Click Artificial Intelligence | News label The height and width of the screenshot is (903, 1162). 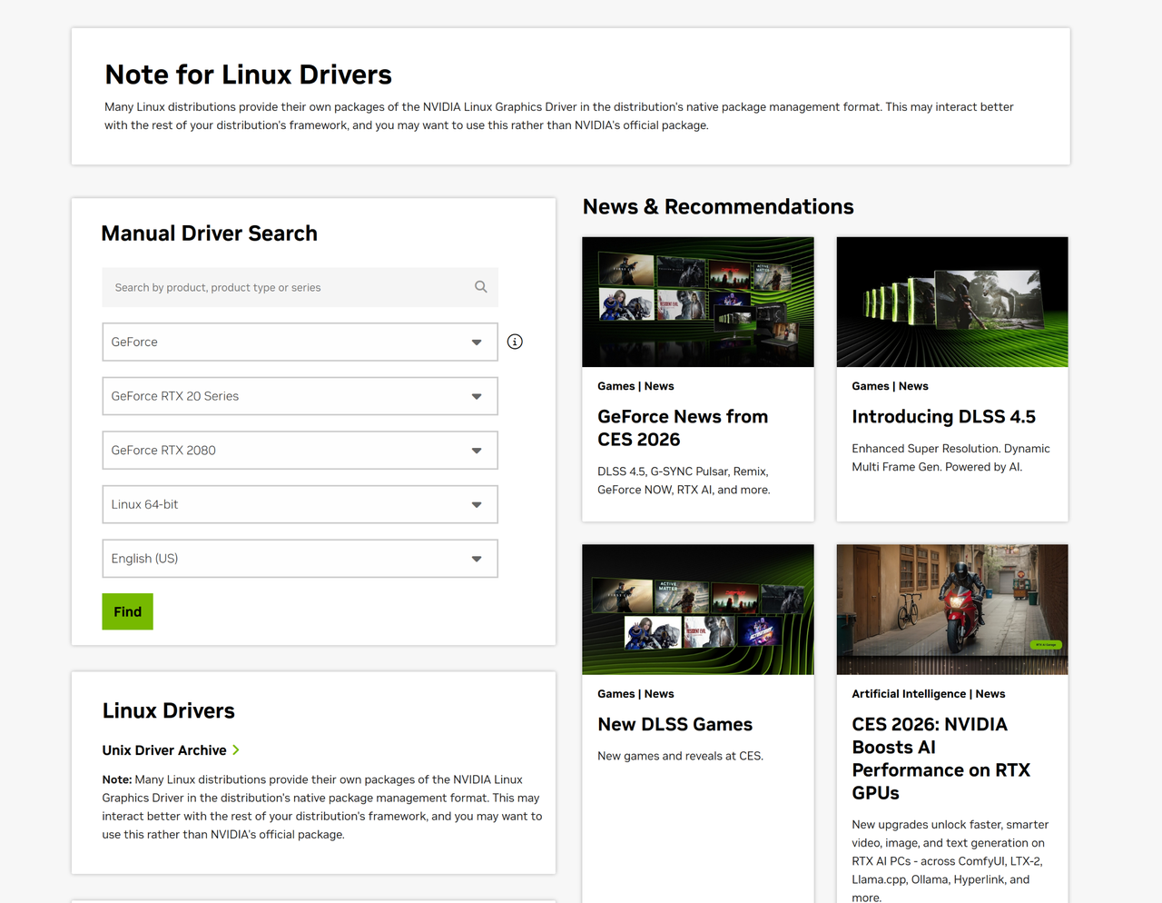pyautogui.click(x=929, y=693)
